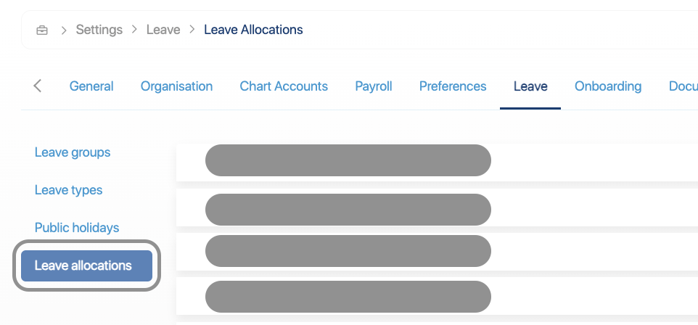The height and width of the screenshot is (325, 698).
Task: Click the briefcase home icon in breadcrumb
Action: (x=42, y=30)
